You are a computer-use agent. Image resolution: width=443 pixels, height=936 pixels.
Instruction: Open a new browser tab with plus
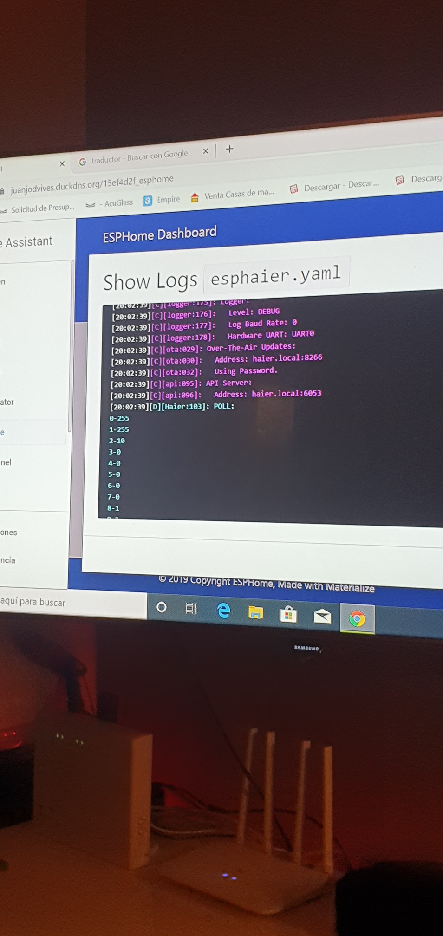(x=229, y=149)
